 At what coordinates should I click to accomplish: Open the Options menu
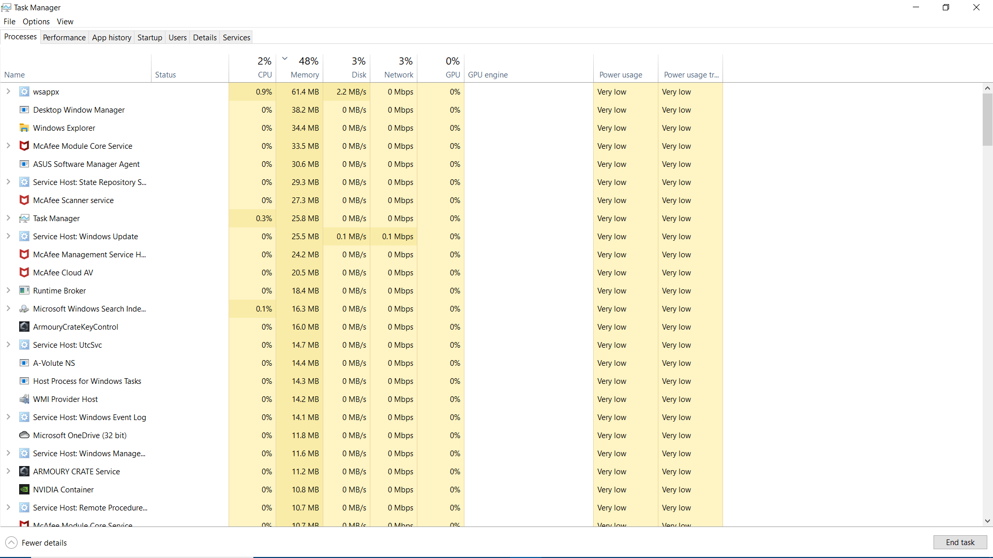pyautogui.click(x=36, y=21)
